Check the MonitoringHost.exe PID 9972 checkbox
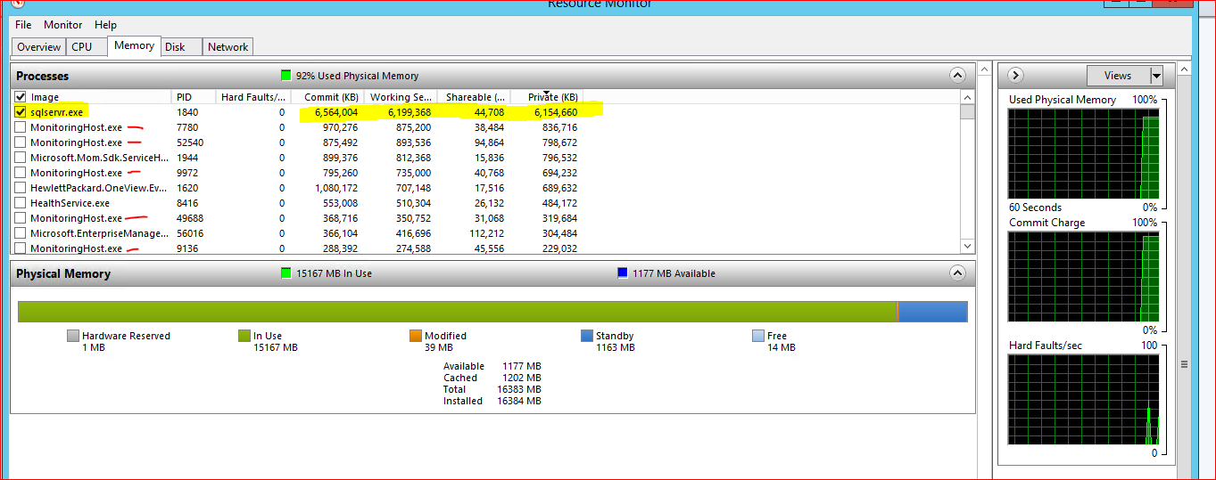Image resolution: width=1216 pixels, height=480 pixels. click(x=21, y=173)
